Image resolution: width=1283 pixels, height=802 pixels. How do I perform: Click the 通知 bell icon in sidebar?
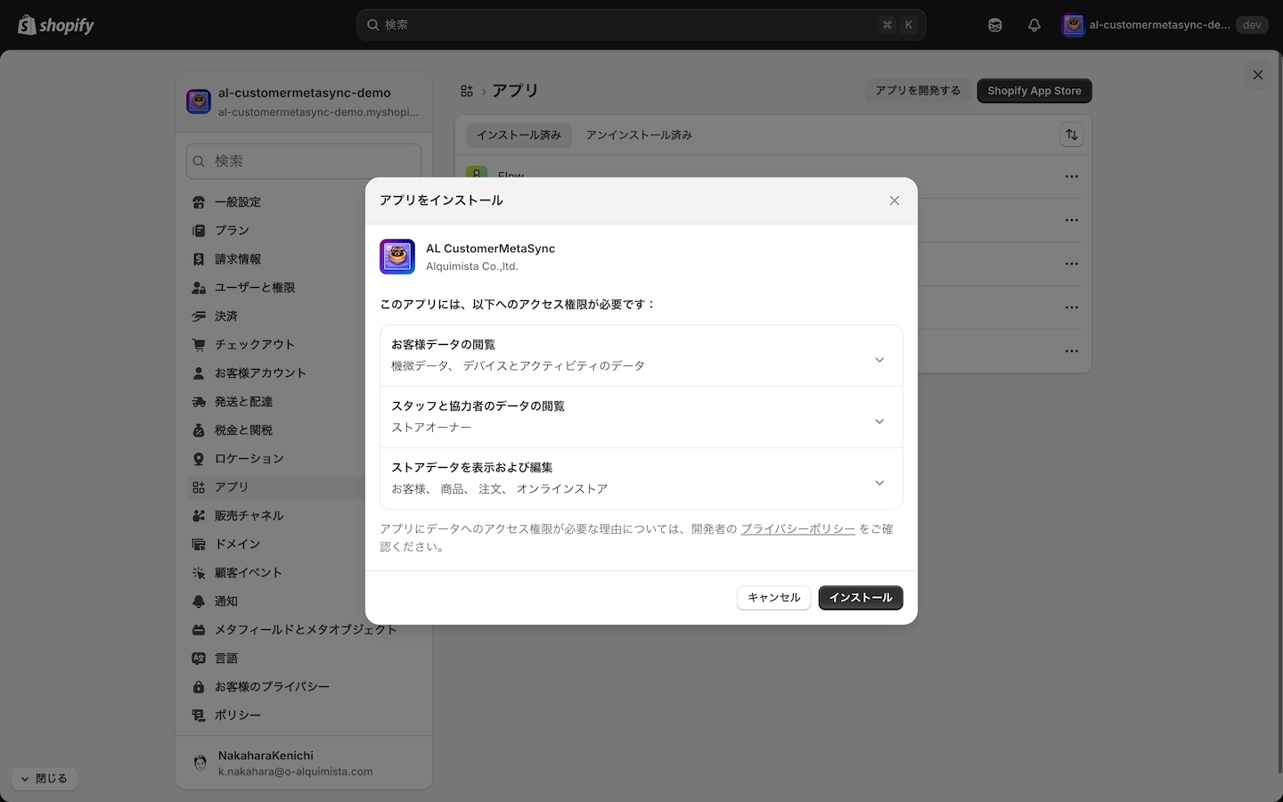pos(199,601)
